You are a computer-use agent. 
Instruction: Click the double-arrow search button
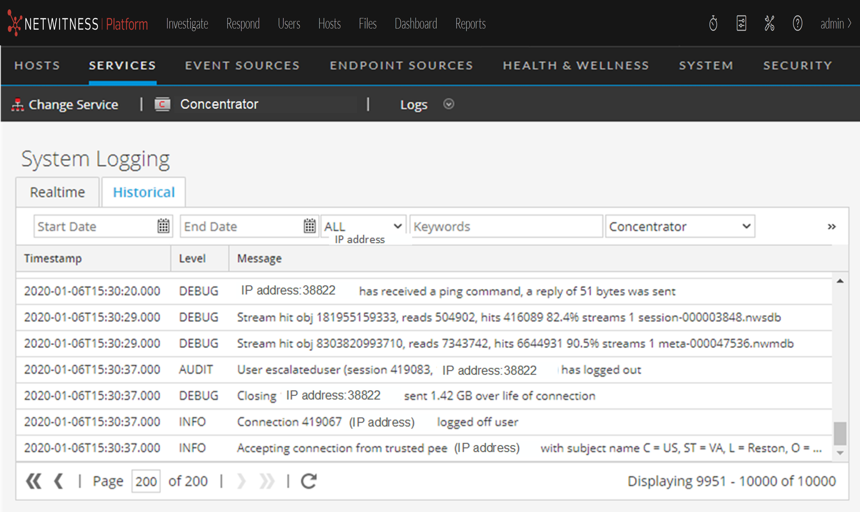point(831,227)
